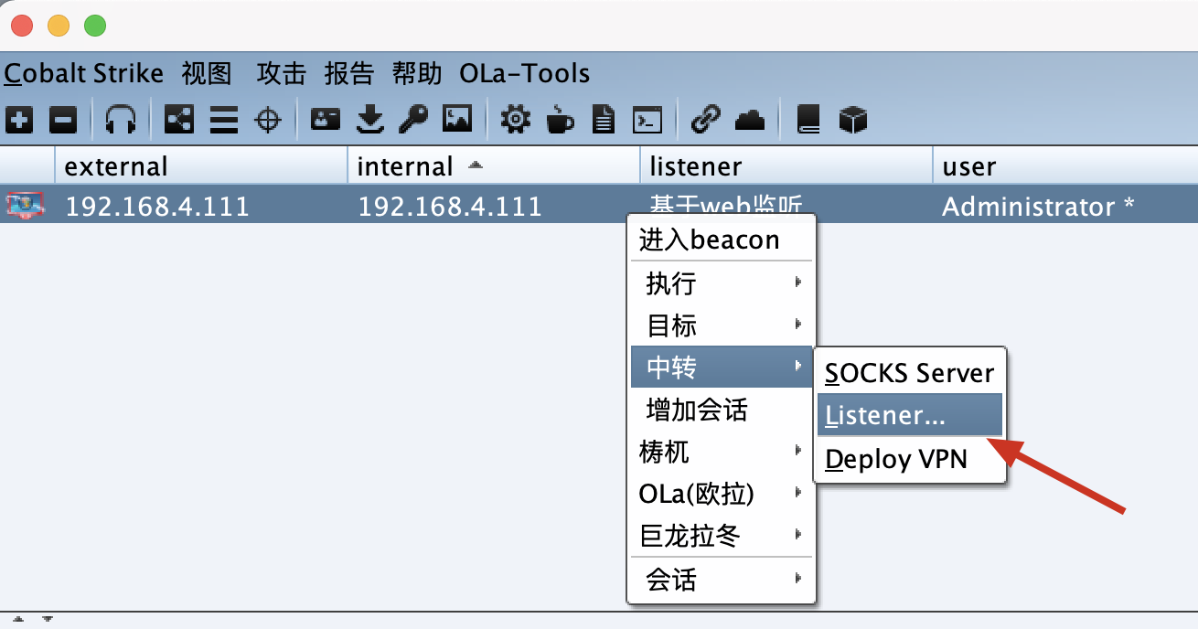Click the cloud manage web server icon

pyautogui.click(x=750, y=119)
